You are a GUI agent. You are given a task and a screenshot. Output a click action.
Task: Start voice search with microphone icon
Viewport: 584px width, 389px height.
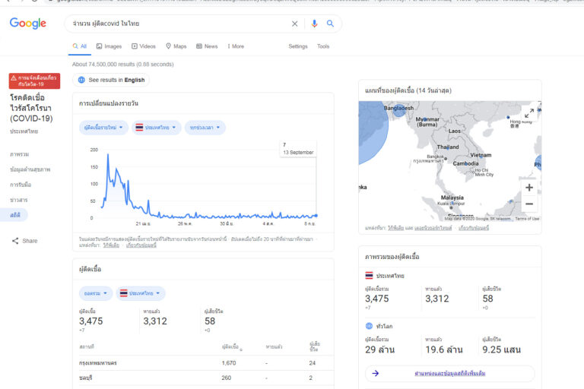point(314,24)
